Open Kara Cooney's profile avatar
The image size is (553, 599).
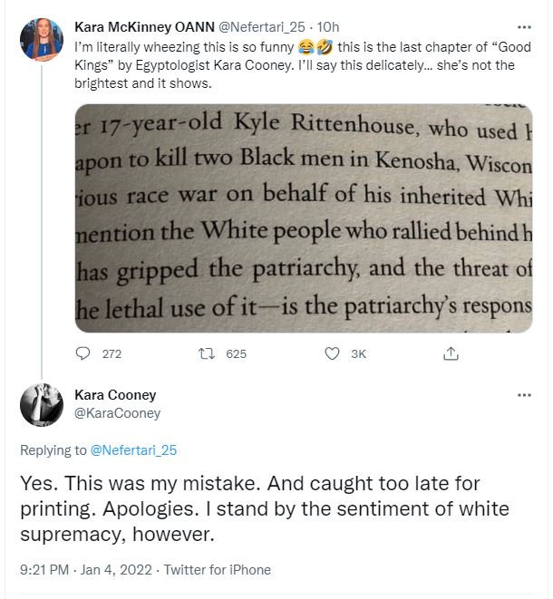[42, 405]
